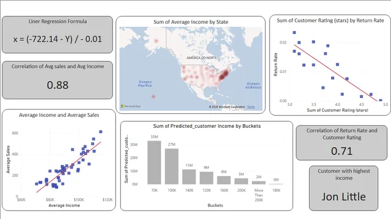Screen dimensions: 391x219
Task: Select the highest point in the Average Sales scatter
Action: tap(100, 132)
